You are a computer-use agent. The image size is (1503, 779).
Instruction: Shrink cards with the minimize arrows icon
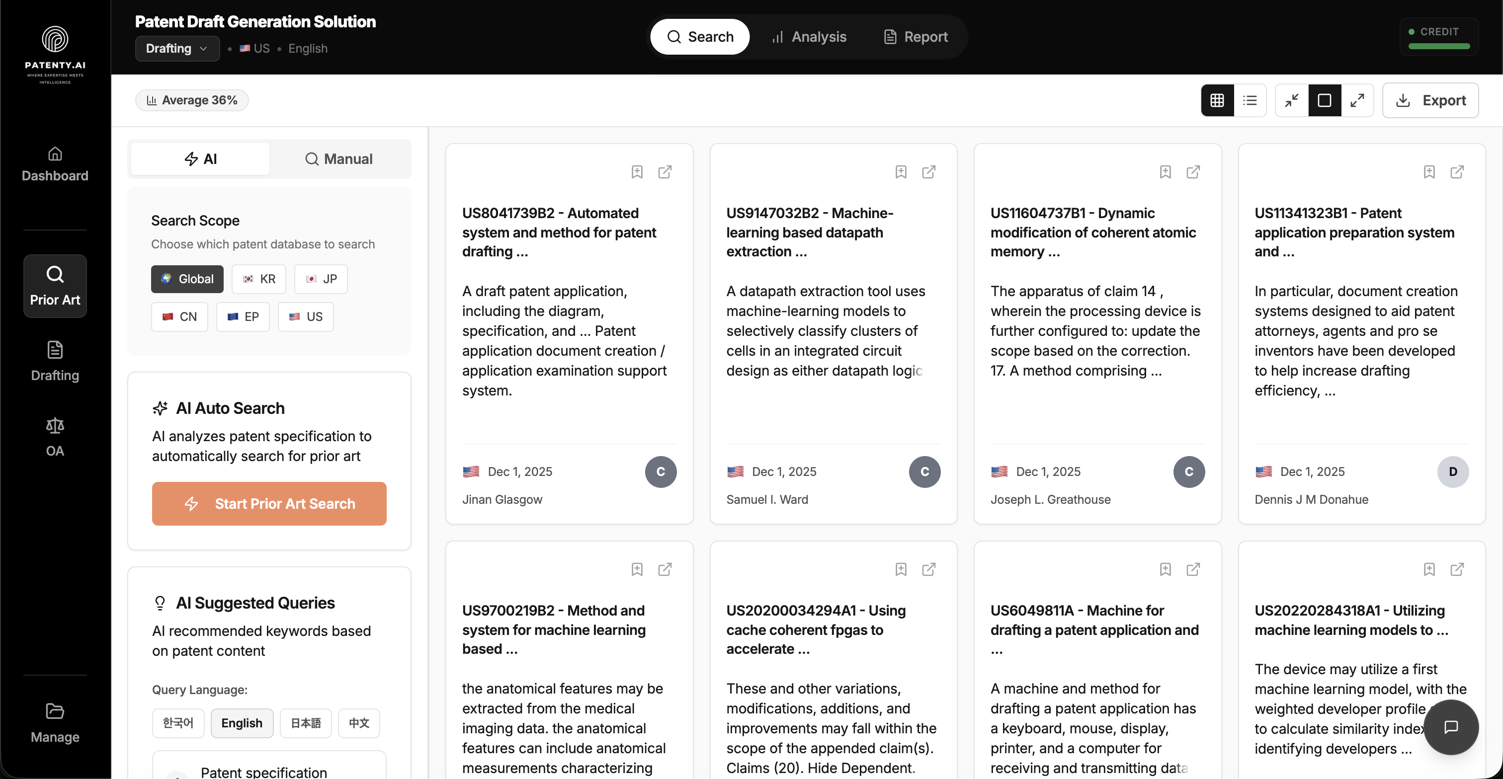tap(1291, 100)
